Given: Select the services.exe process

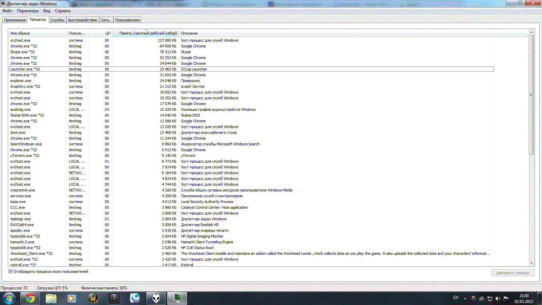Looking at the screenshot, I should 251,196.
